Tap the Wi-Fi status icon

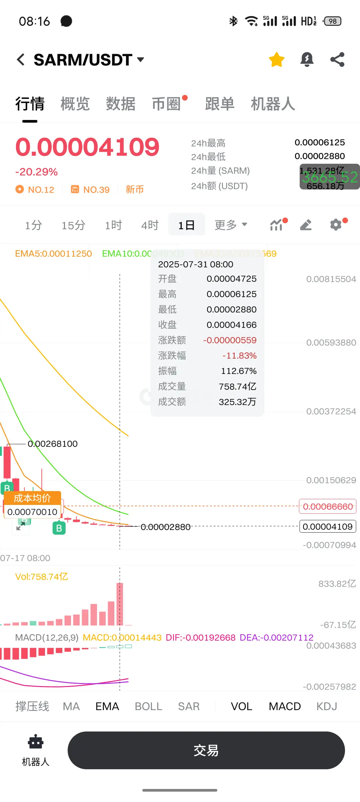tap(251, 21)
